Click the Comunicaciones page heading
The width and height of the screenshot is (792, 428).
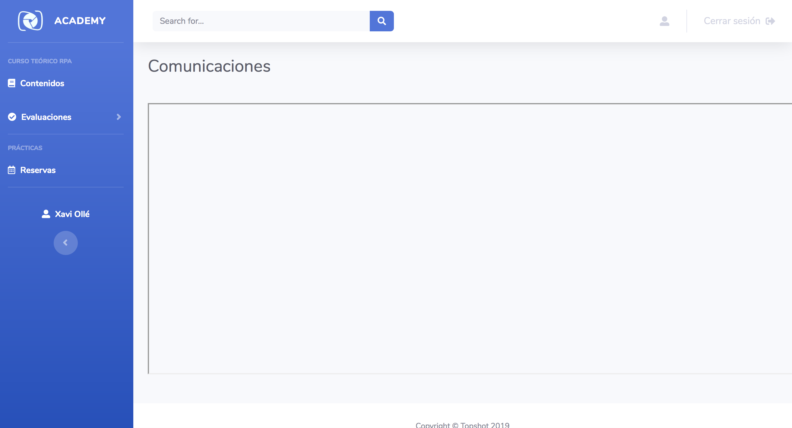point(209,66)
